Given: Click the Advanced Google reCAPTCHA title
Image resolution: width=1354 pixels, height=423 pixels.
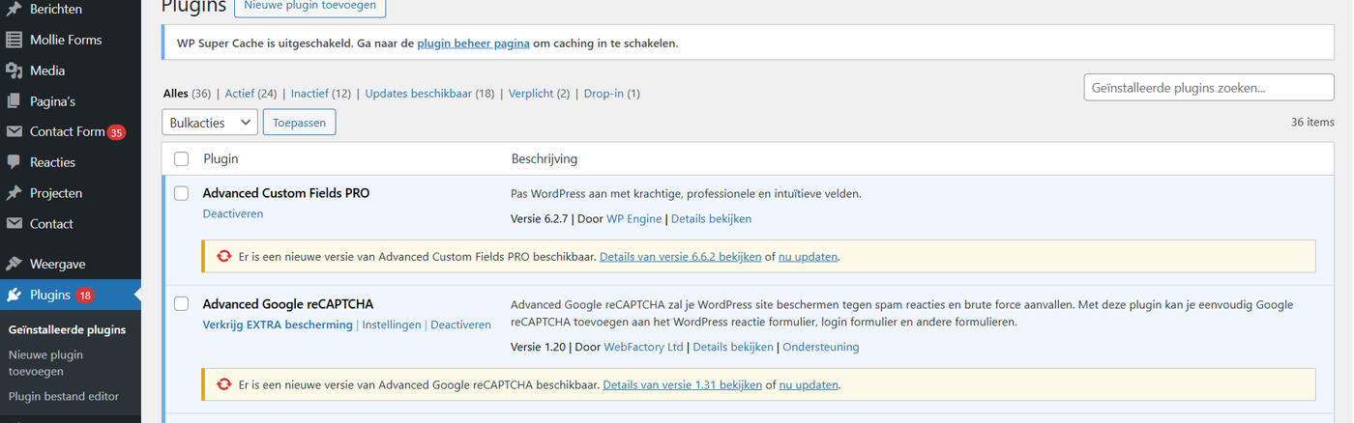Looking at the screenshot, I should click(x=288, y=304).
